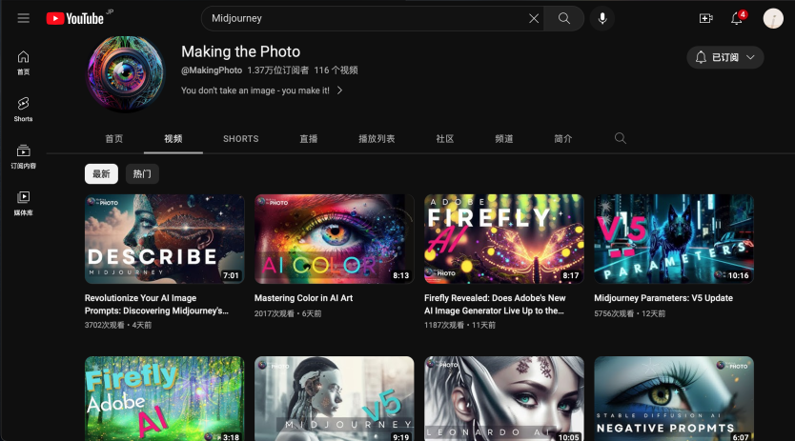The image size is (795, 441).
Task: Click title 'Revolutionize Your AI Image Prompts'
Action: (156, 305)
